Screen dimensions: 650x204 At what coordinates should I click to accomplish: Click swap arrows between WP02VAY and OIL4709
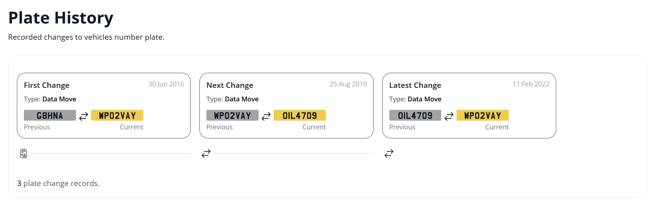[266, 116]
